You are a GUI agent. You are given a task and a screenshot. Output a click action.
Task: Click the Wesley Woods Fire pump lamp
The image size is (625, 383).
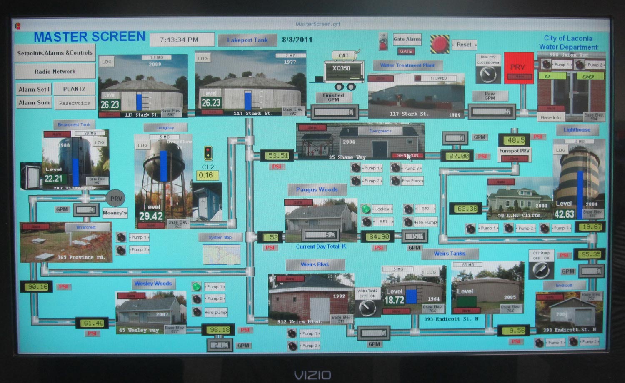coord(197,312)
